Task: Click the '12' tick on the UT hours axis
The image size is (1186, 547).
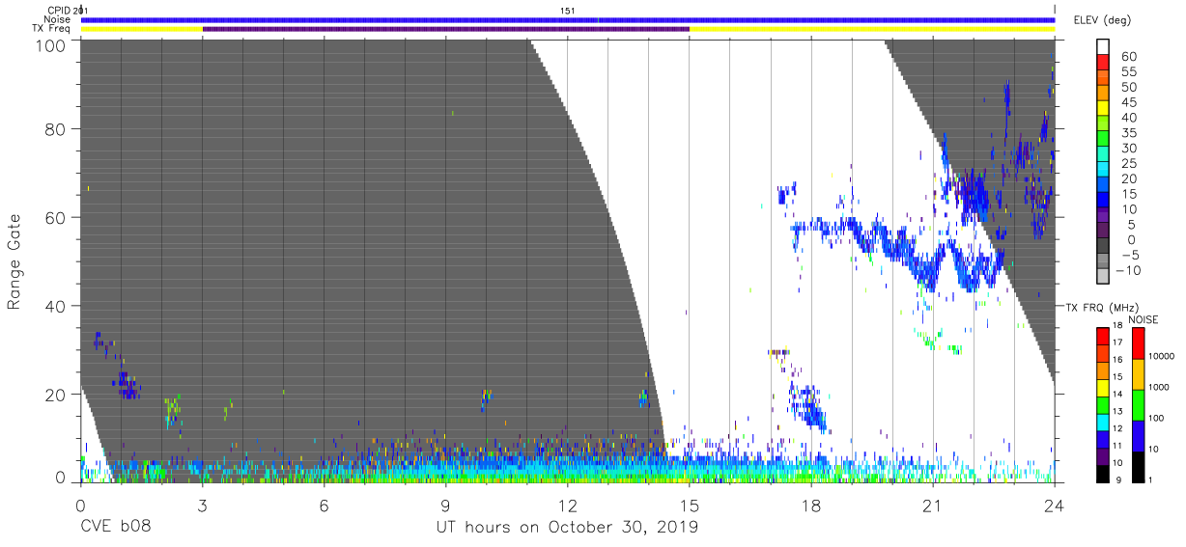Action: (567, 504)
